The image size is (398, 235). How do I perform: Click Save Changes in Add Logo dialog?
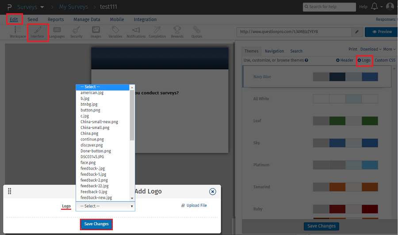coord(96,224)
